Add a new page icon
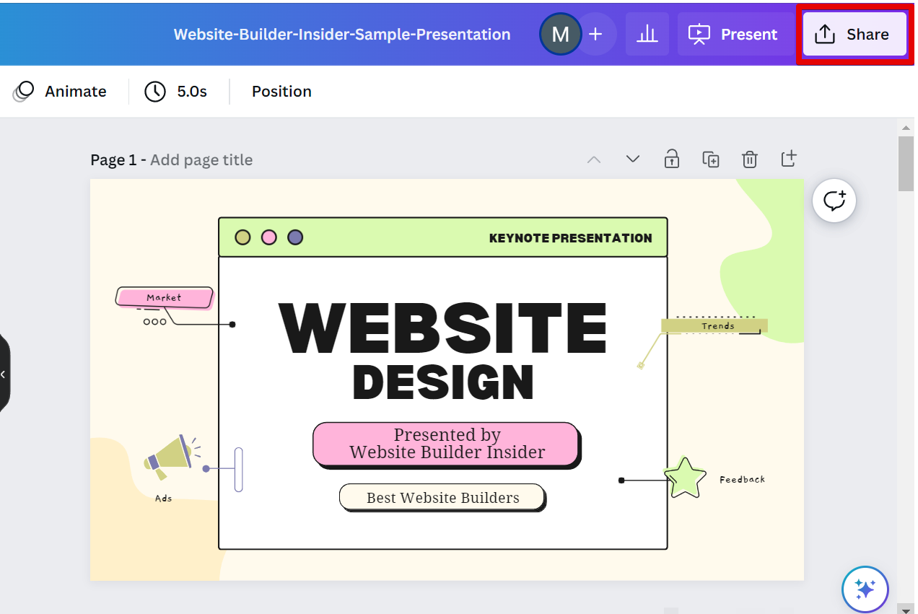This screenshot has height=614, width=918. pos(789,159)
